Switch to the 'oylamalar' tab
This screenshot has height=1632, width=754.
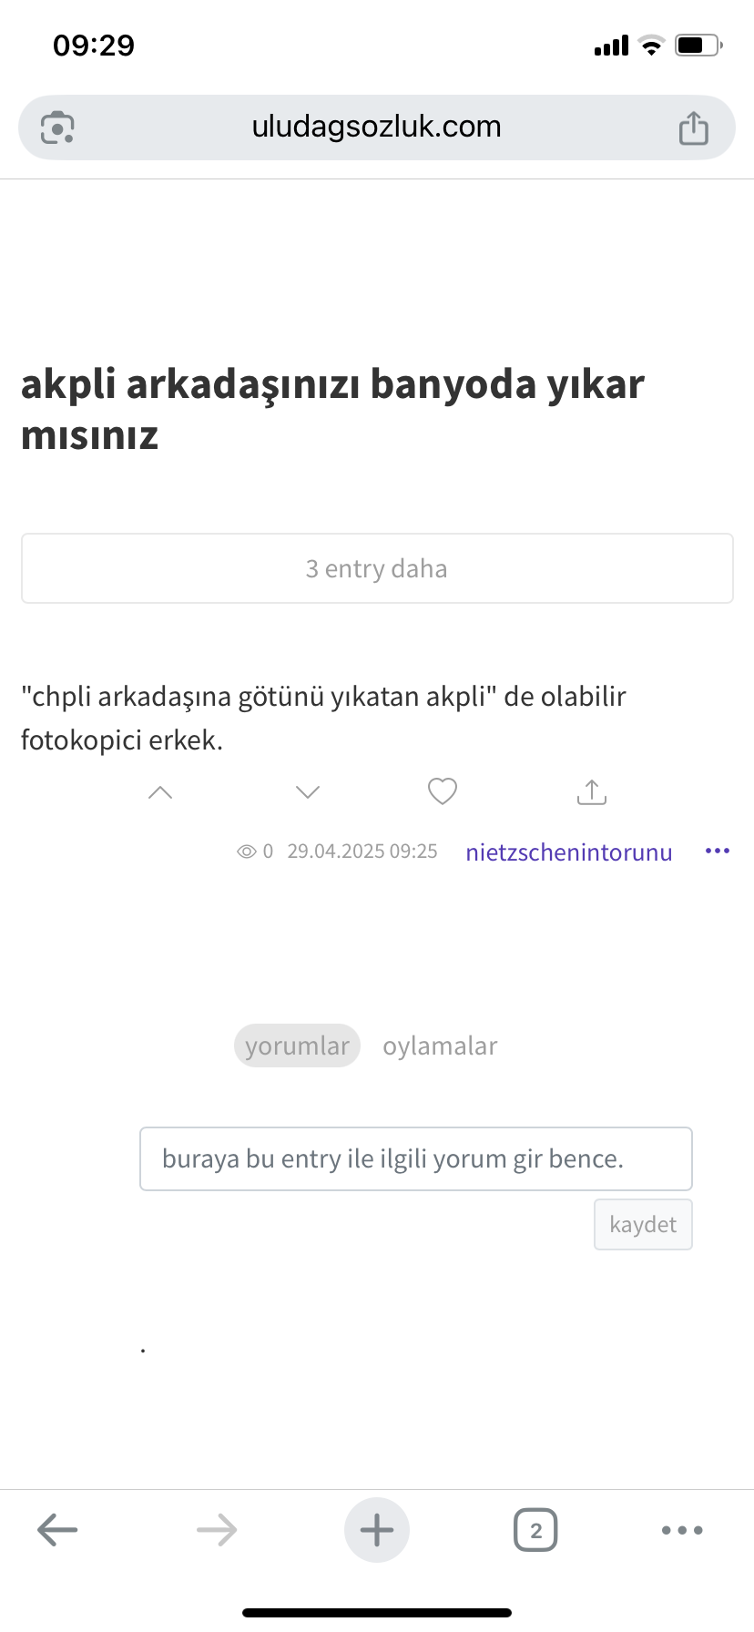(440, 1045)
